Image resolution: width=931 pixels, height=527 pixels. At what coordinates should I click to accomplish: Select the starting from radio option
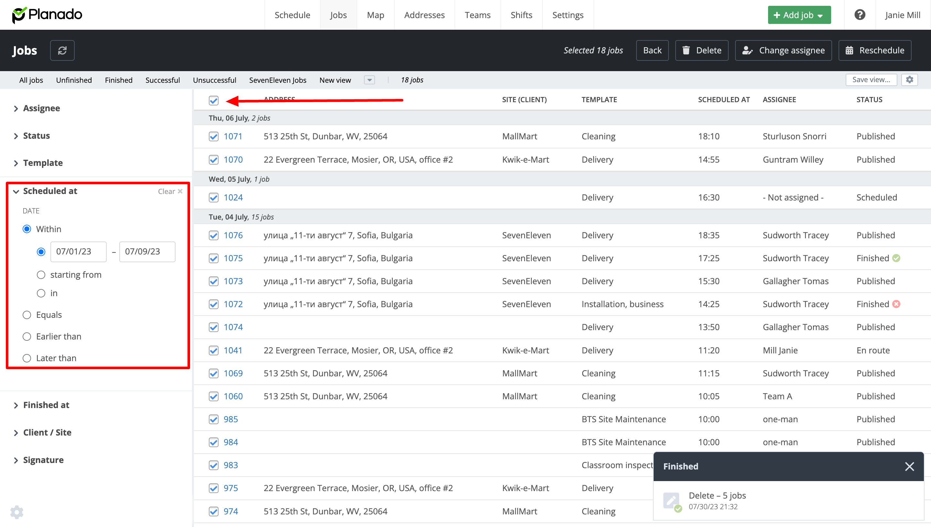click(x=41, y=275)
